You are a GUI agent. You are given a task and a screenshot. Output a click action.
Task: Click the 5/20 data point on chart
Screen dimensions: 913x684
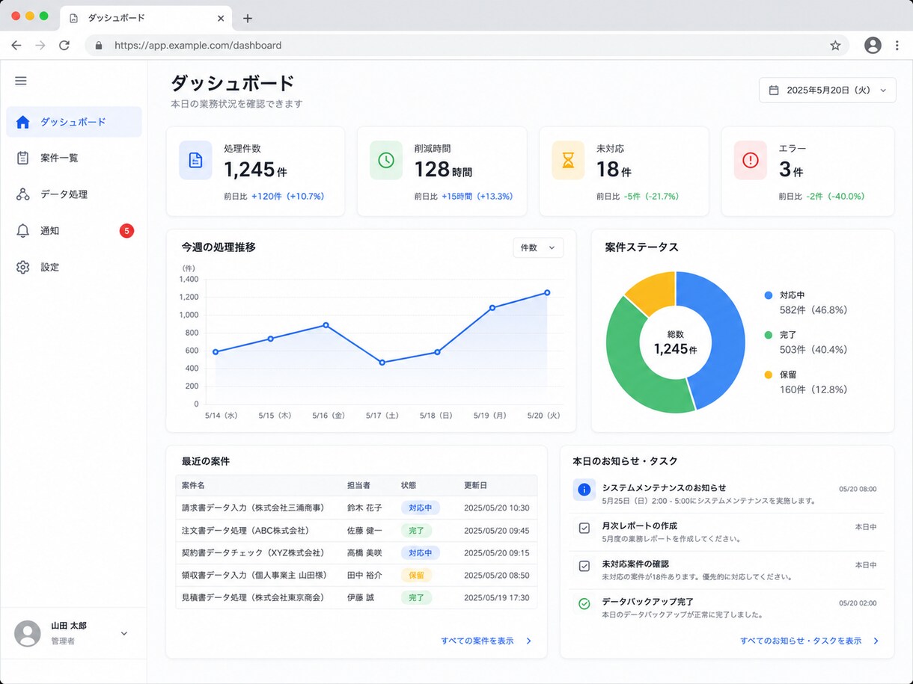click(x=547, y=293)
